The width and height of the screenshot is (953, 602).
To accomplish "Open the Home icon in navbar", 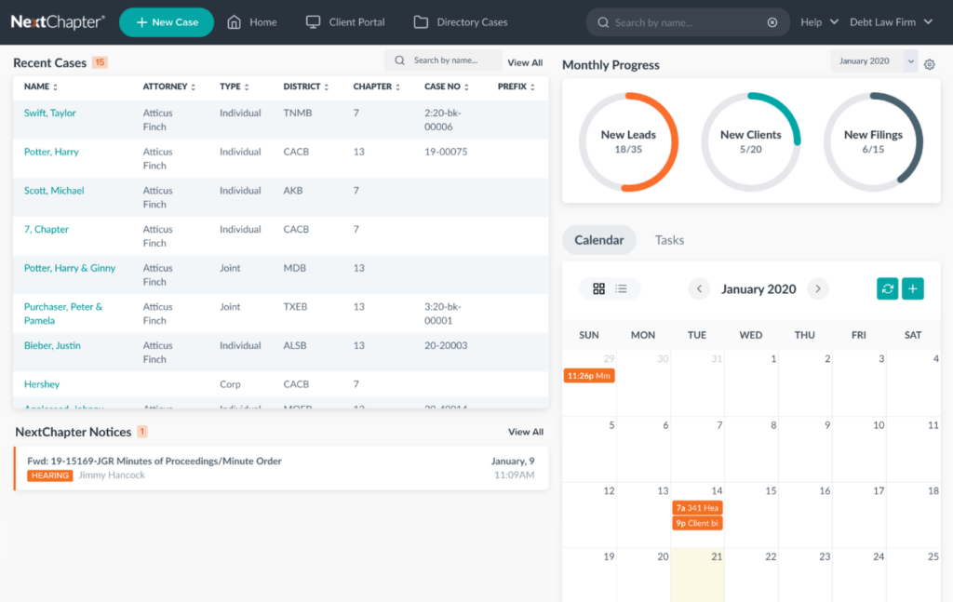I will point(234,22).
